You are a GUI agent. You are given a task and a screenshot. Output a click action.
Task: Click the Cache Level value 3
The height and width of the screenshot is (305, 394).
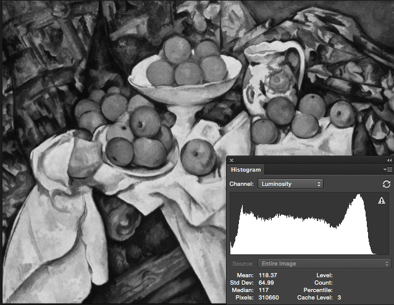pos(340,297)
